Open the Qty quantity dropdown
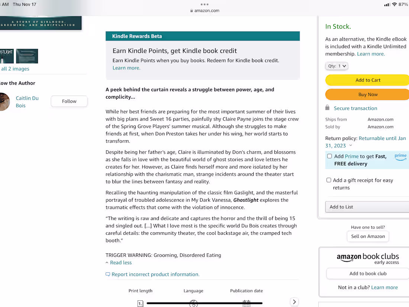 pyautogui.click(x=336, y=65)
